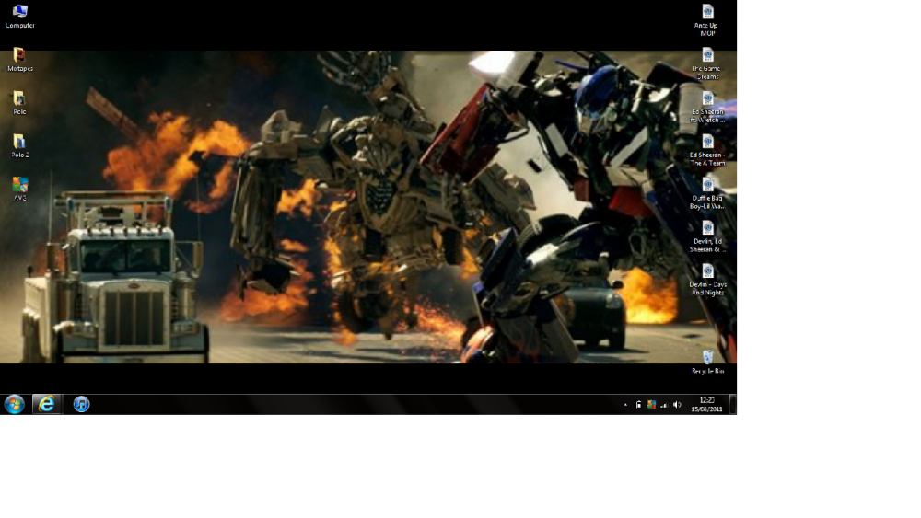Open the network signal tray icon

tap(664, 405)
